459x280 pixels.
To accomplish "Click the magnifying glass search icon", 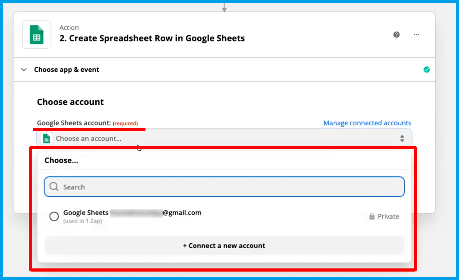I will pyautogui.click(x=54, y=186).
